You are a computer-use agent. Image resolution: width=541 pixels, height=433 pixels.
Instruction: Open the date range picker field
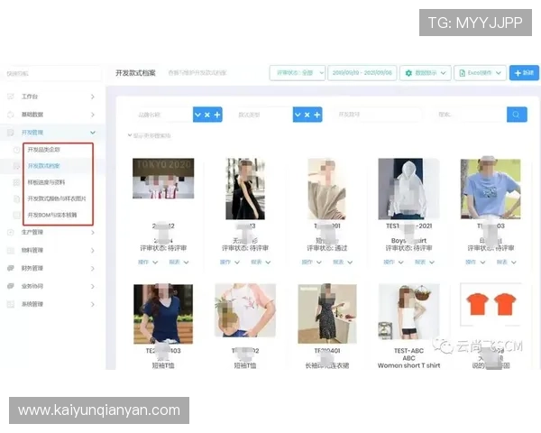pyautogui.click(x=362, y=73)
